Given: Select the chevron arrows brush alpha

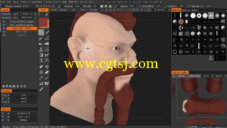Looking at the screenshot, I should coord(199,27).
